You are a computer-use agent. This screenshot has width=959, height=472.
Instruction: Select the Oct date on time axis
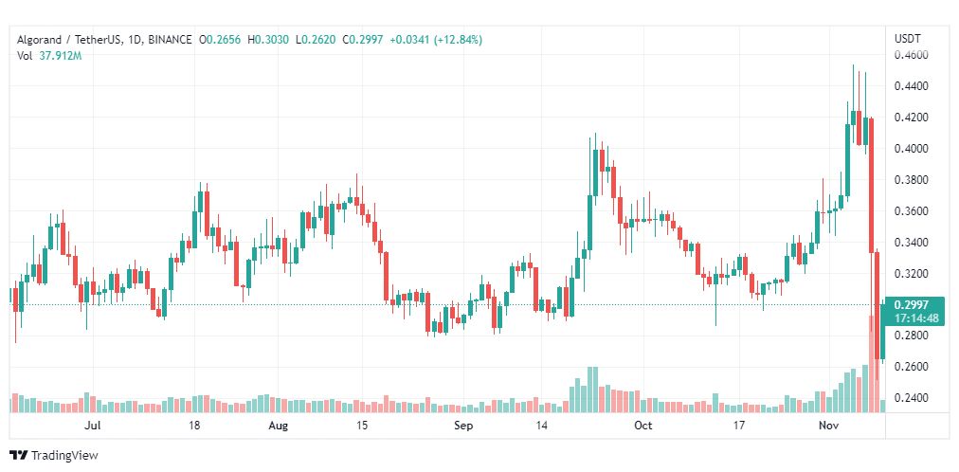pyautogui.click(x=643, y=425)
